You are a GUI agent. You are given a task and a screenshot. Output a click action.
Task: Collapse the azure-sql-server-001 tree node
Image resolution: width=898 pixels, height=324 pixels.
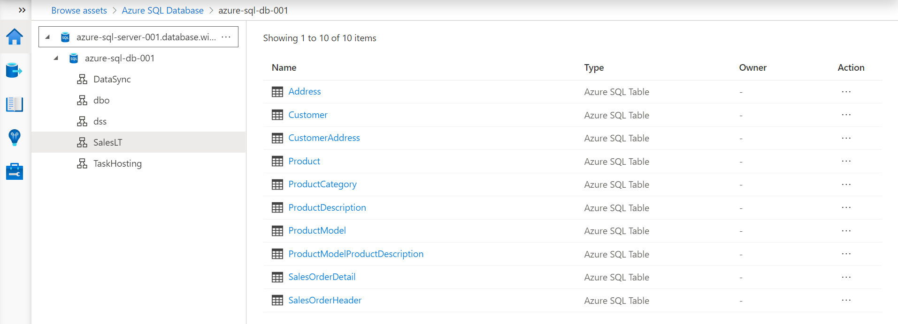[47, 37]
